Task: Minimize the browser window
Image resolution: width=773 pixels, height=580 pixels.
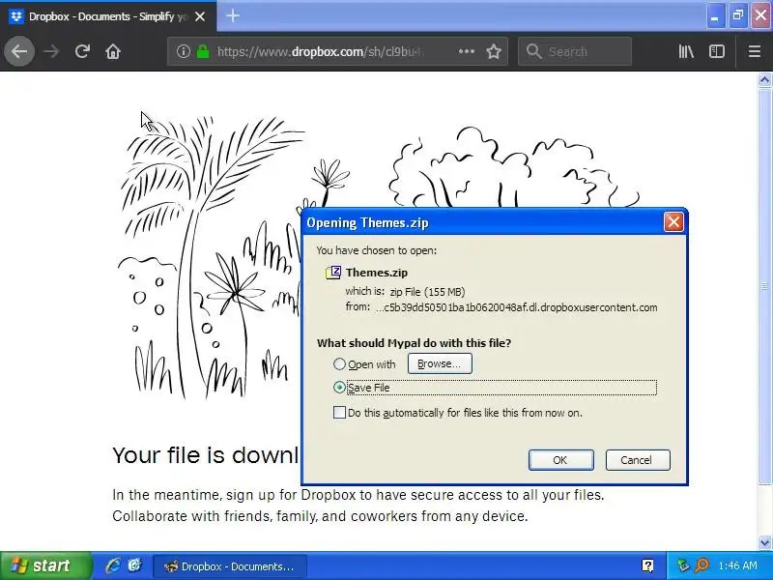Action: coord(715,15)
